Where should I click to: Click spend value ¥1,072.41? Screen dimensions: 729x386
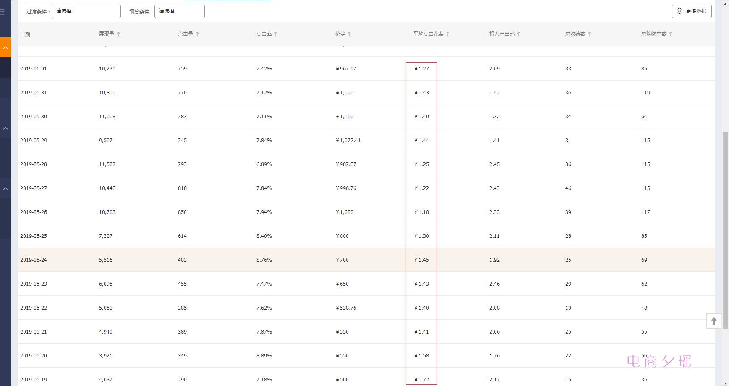348,141
